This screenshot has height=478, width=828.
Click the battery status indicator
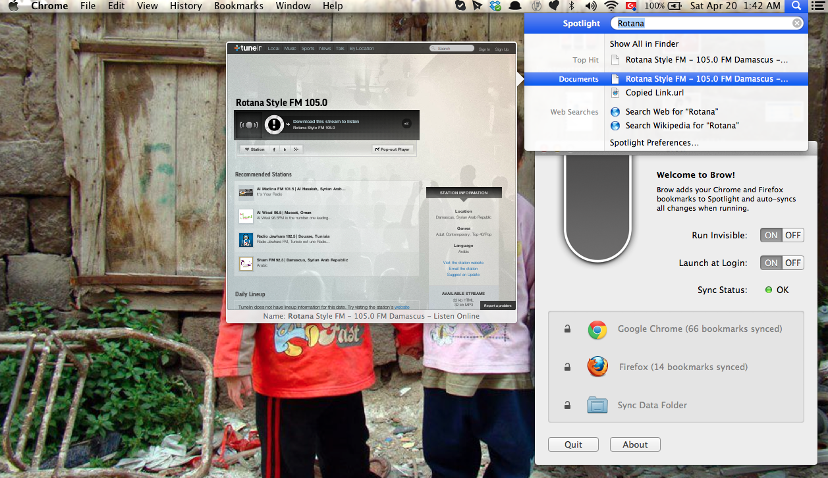[x=663, y=6]
